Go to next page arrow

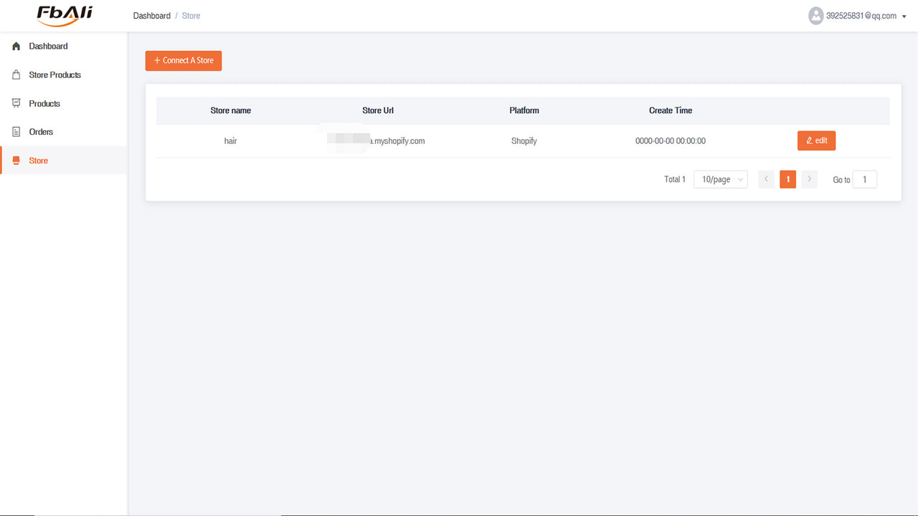(x=809, y=179)
